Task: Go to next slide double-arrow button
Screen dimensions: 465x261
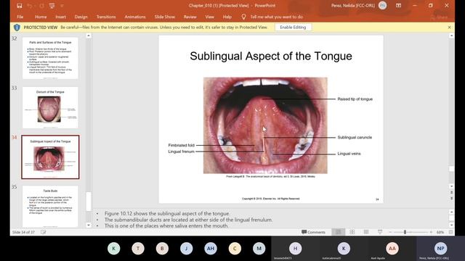Action: [451, 198]
